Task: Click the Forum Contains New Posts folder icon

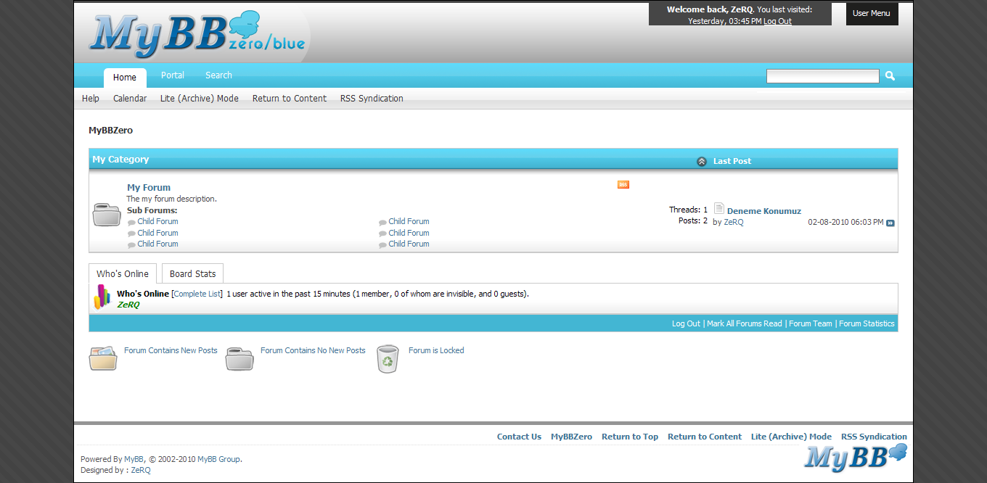Action: pos(102,358)
